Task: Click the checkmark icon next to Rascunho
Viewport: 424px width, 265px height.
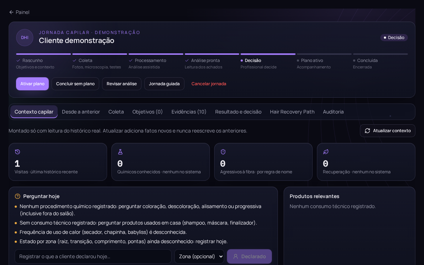Action: tap(18, 60)
